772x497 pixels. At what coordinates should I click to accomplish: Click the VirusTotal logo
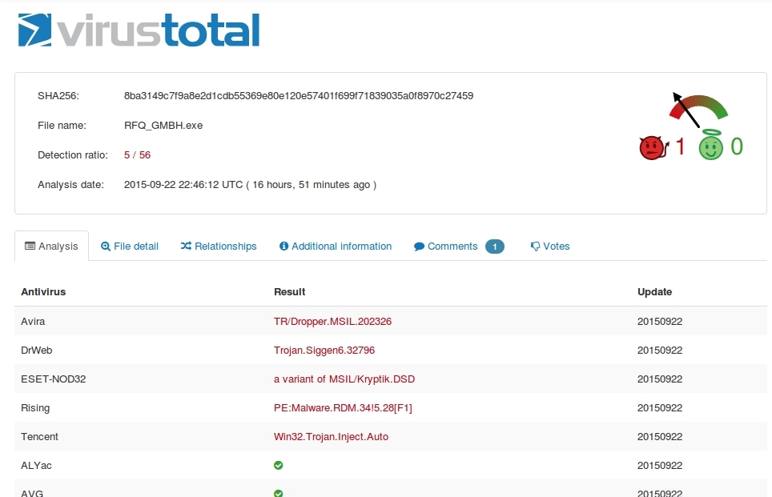[139, 30]
